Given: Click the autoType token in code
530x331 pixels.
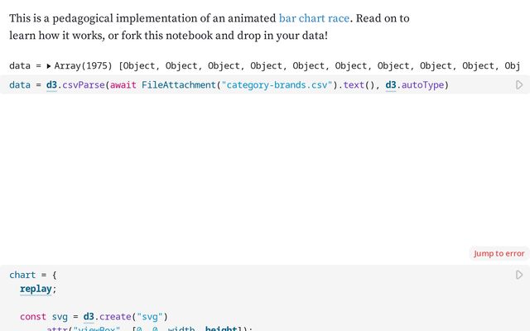Looking at the screenshot, I should pyautogui.click(x=422, y=85).
